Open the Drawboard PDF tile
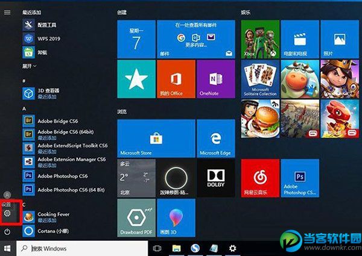 click(136, 217)
